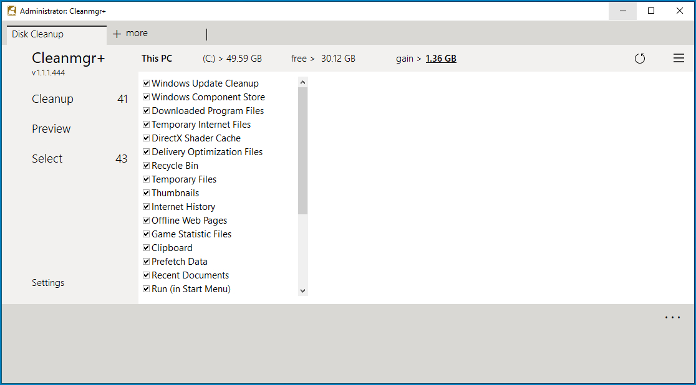
Task: Click the scrollbar thumb in cleanup list
Action: click(x=302, y=151)
